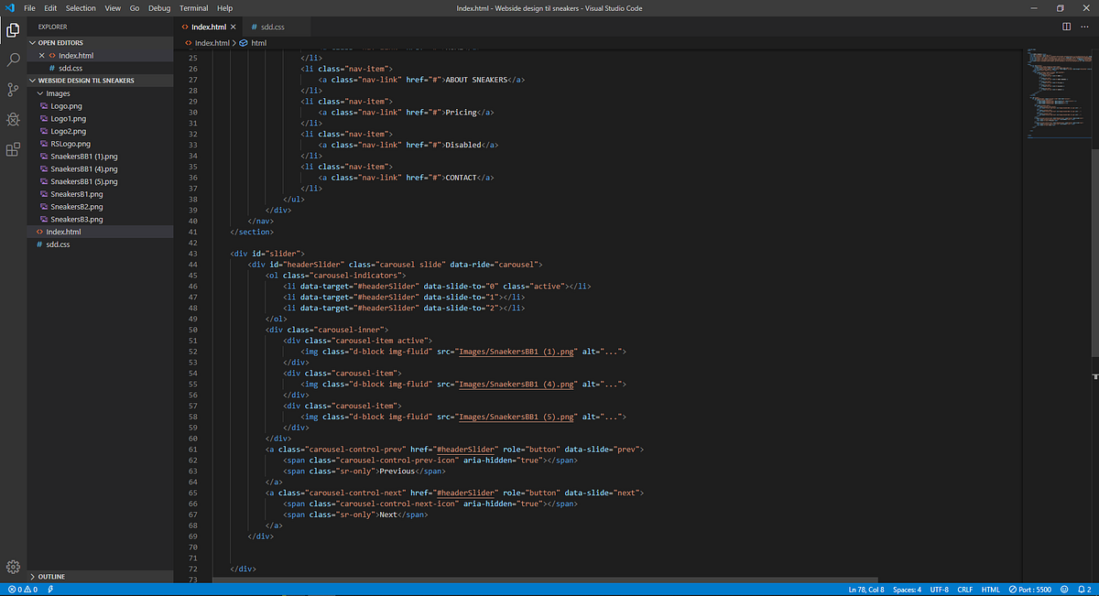This screenshot has width=1099, height=596.
Task: Click the errors and warnings indicator
Action: click(x=20, y=589)
